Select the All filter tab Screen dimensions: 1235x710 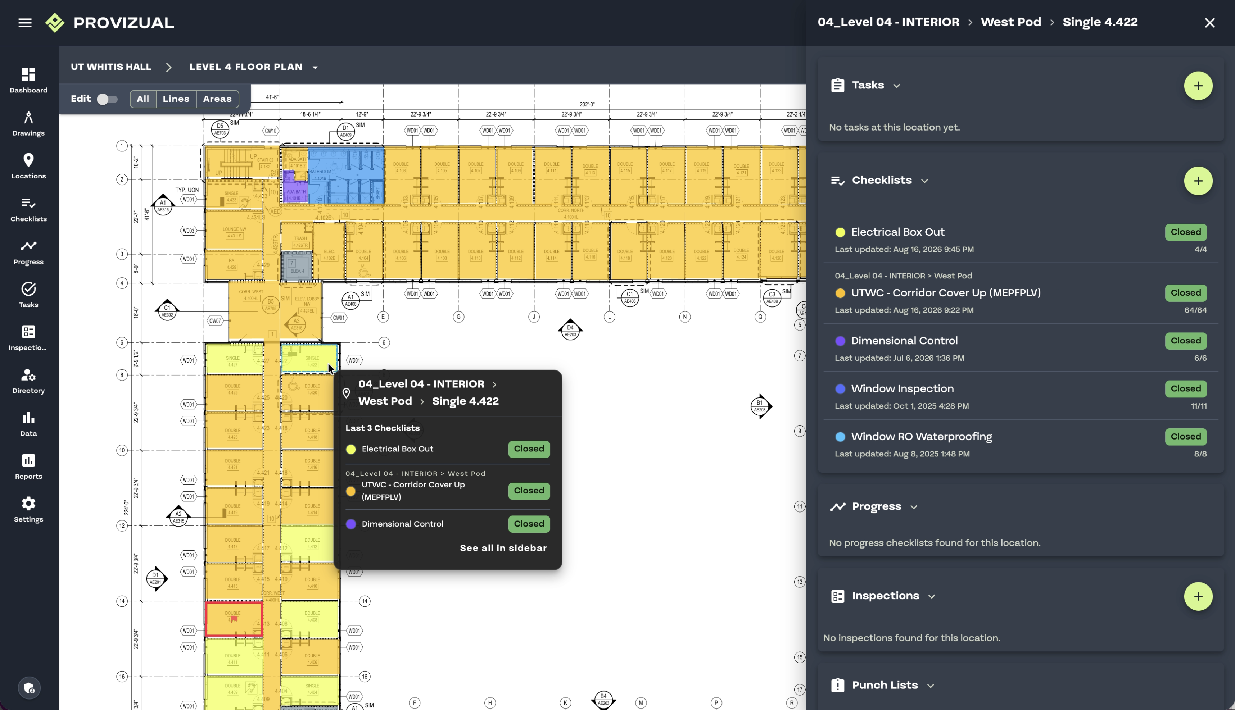pyautogui.click(x=143, y=99)
